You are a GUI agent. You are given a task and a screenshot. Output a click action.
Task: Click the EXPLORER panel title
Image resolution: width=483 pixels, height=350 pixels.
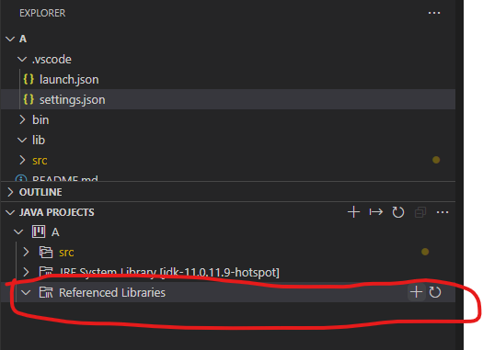[42, 13]
